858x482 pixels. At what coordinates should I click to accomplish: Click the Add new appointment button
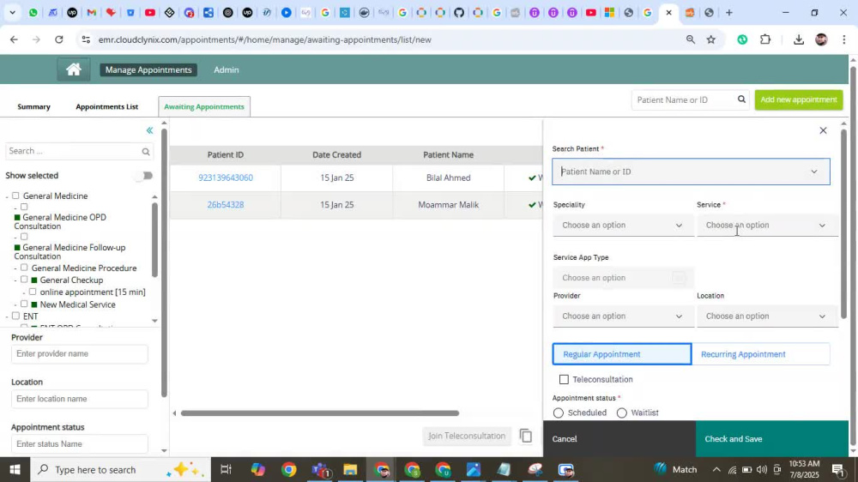click(x=798, y=99)
